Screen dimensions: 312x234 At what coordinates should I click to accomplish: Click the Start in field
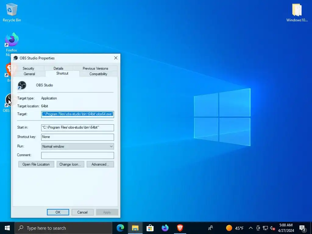tap(77, 128)
